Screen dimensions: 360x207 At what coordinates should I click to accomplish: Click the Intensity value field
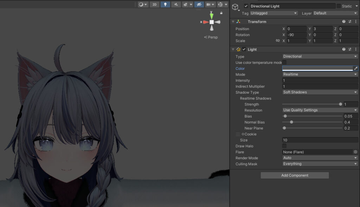click(x=320, y=81)
